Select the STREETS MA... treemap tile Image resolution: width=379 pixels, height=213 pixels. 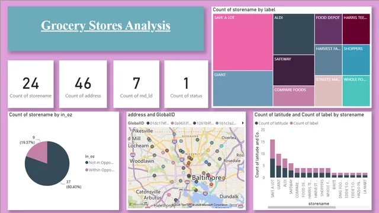pyautogui.click(x=328, y=91)
